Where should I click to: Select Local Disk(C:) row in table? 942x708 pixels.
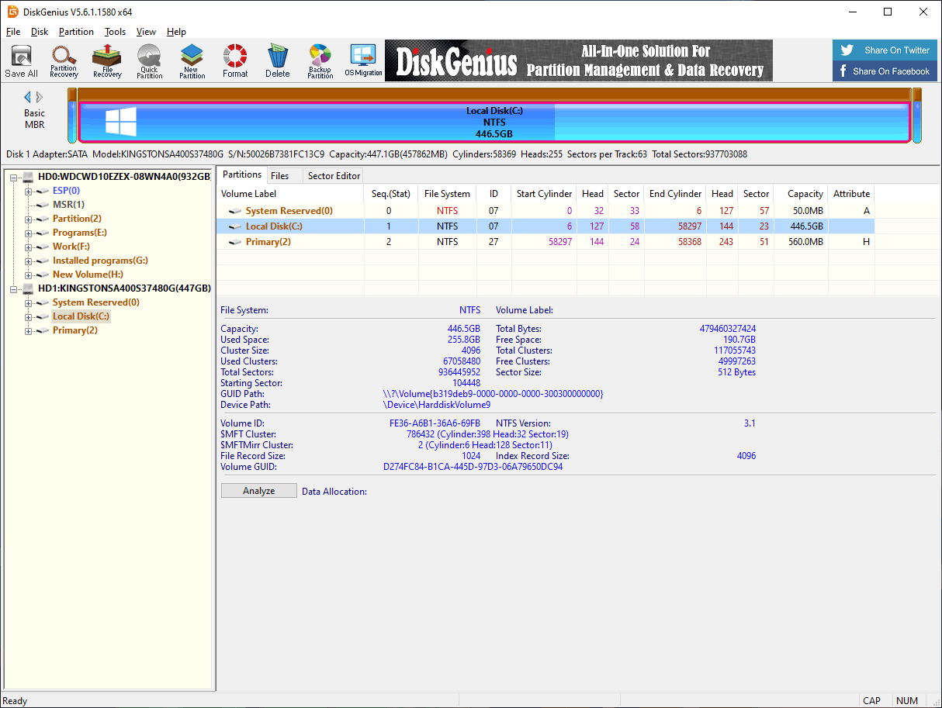click(545, 226)
